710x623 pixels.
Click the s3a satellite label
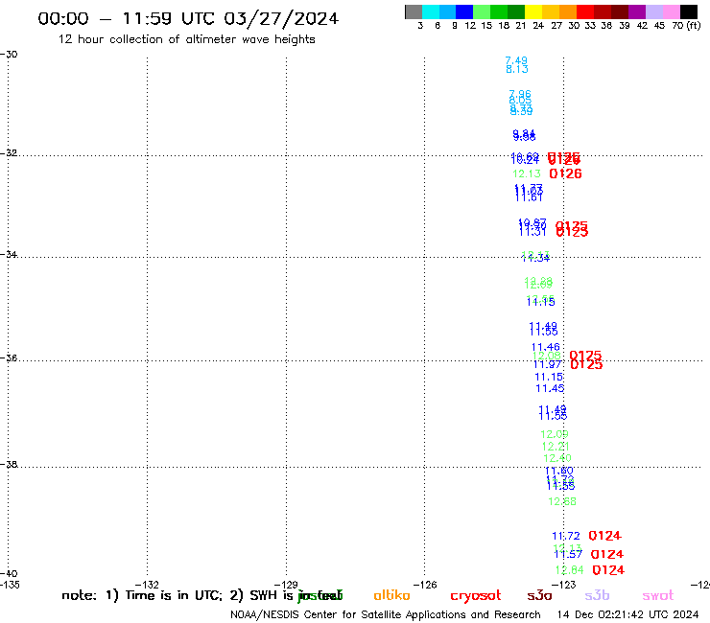539,595
